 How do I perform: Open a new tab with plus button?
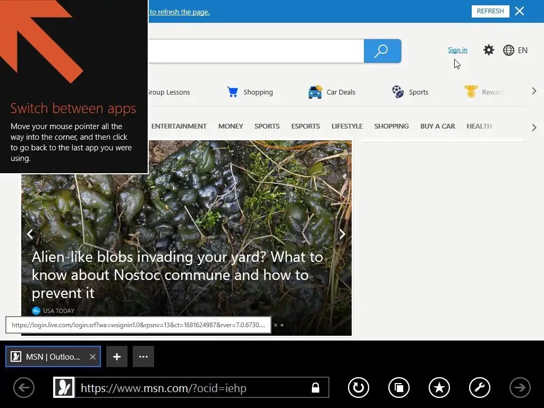117,356
